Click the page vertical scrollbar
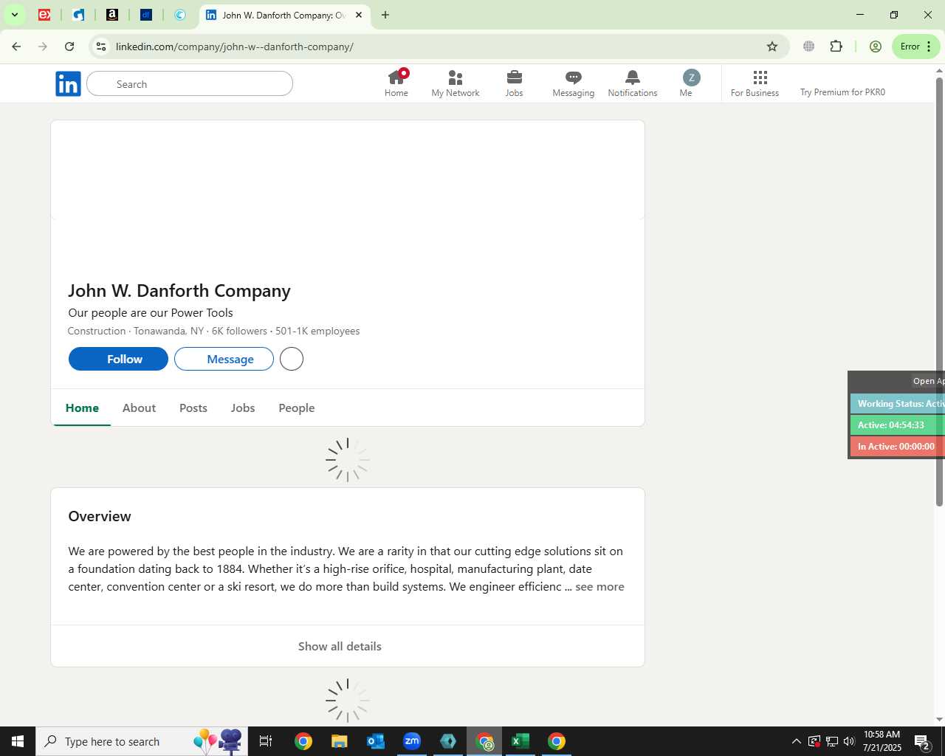 tap(939, 292)
